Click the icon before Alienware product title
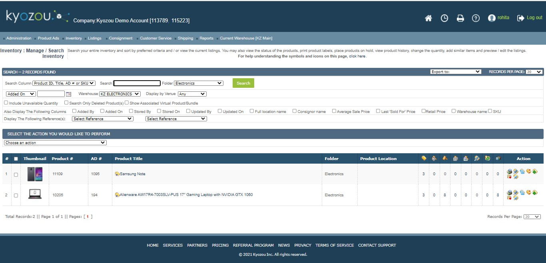 coord(117,195)
